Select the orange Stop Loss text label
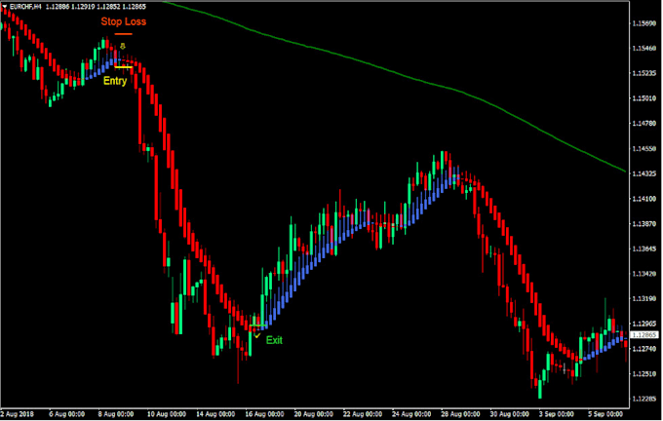The image size is (663, 421). (x=124, y=21)
